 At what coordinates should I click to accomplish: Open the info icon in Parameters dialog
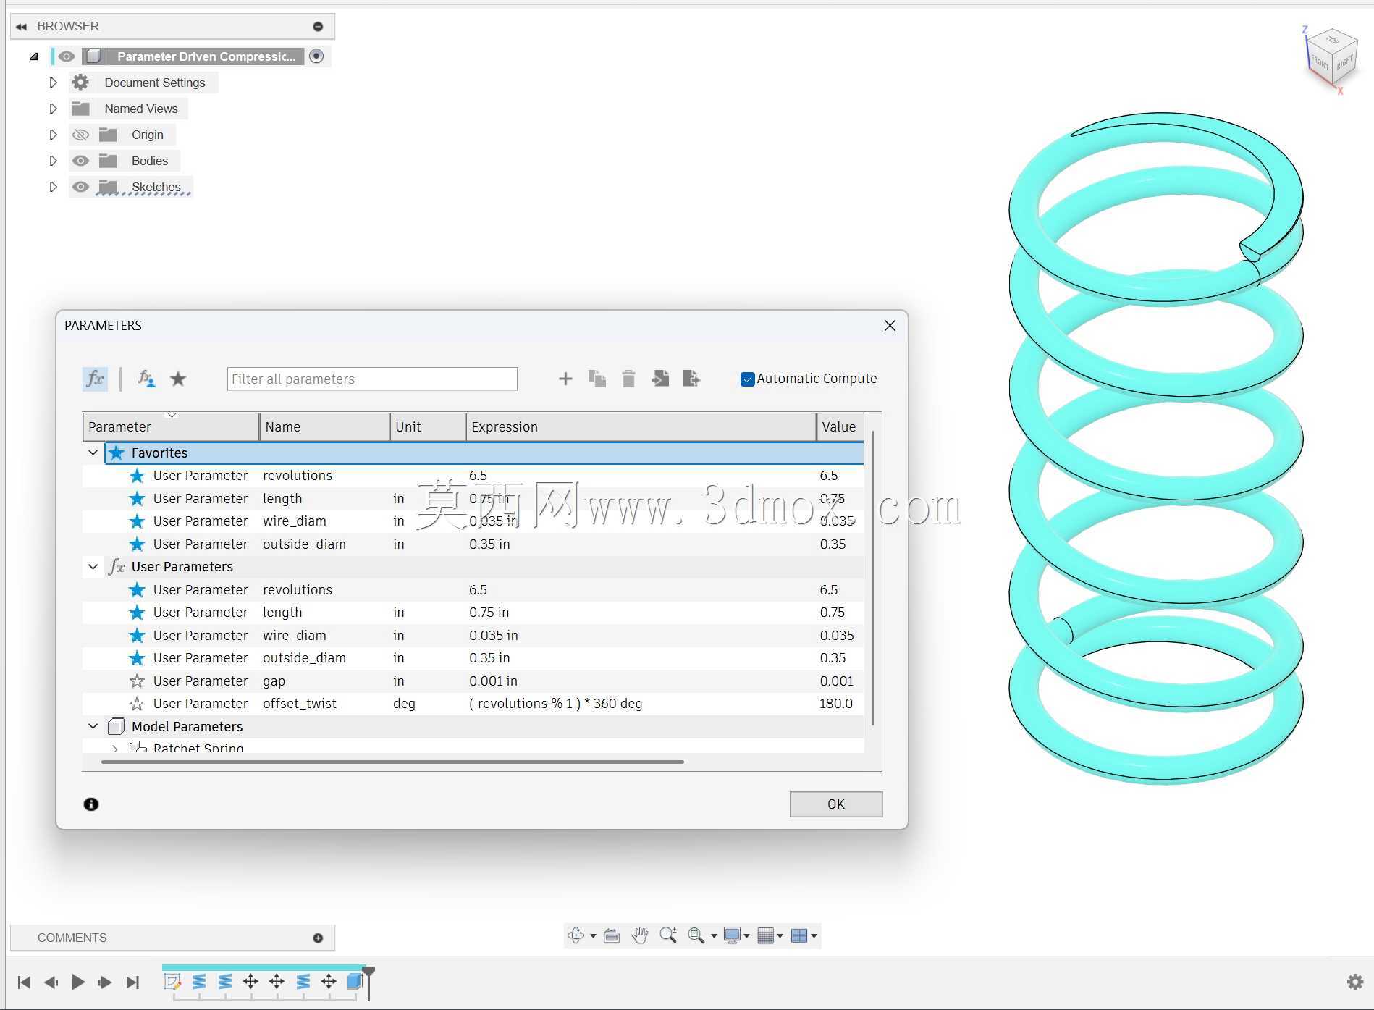click(x=91, y=804)
